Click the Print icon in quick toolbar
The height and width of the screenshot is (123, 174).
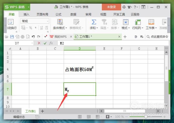(22, 37)
